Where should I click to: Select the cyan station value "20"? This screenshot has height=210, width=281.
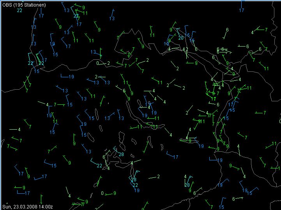pyautogui.click(x=181, y=38)
